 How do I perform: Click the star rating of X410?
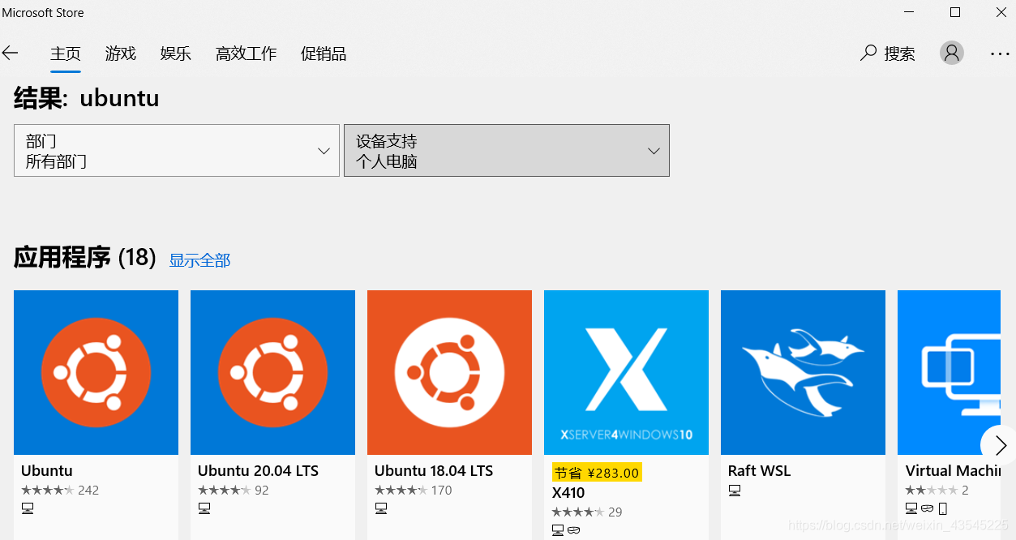[577, 512]
